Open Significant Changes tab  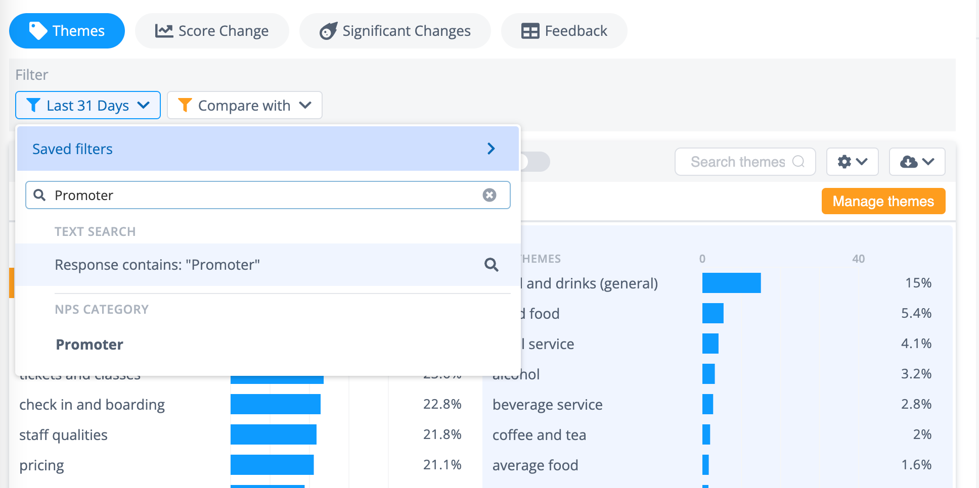coord(395,31)
